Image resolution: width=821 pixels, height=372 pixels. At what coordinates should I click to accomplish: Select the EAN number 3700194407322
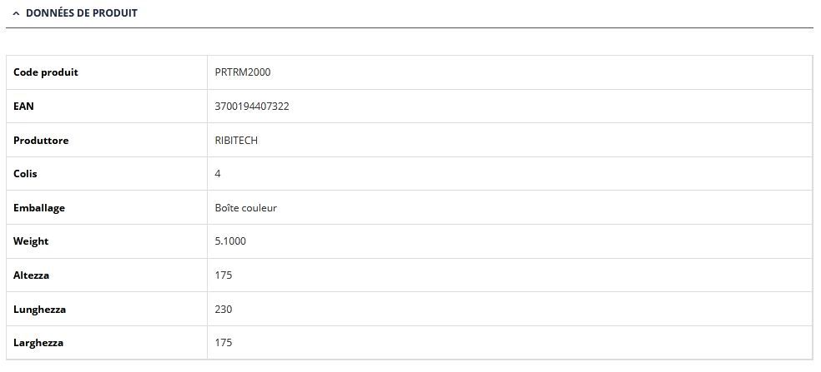[x=252, y=107]
